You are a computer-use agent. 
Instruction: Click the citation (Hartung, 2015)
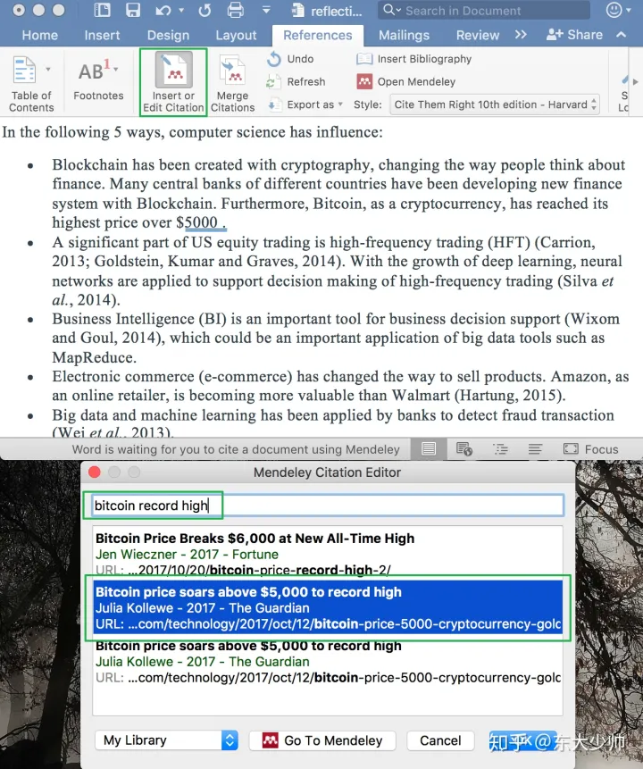click(510, 396)
